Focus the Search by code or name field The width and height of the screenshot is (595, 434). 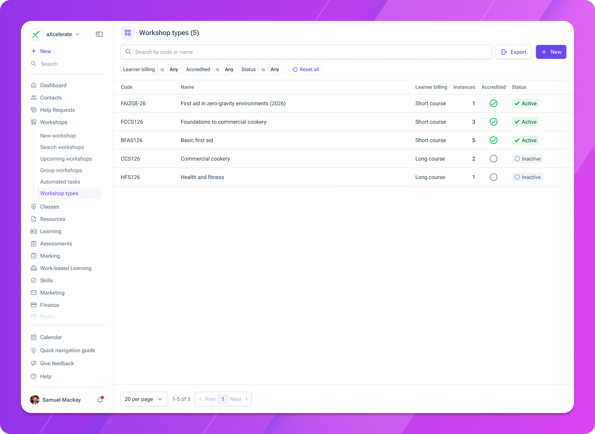click(306, 52)
